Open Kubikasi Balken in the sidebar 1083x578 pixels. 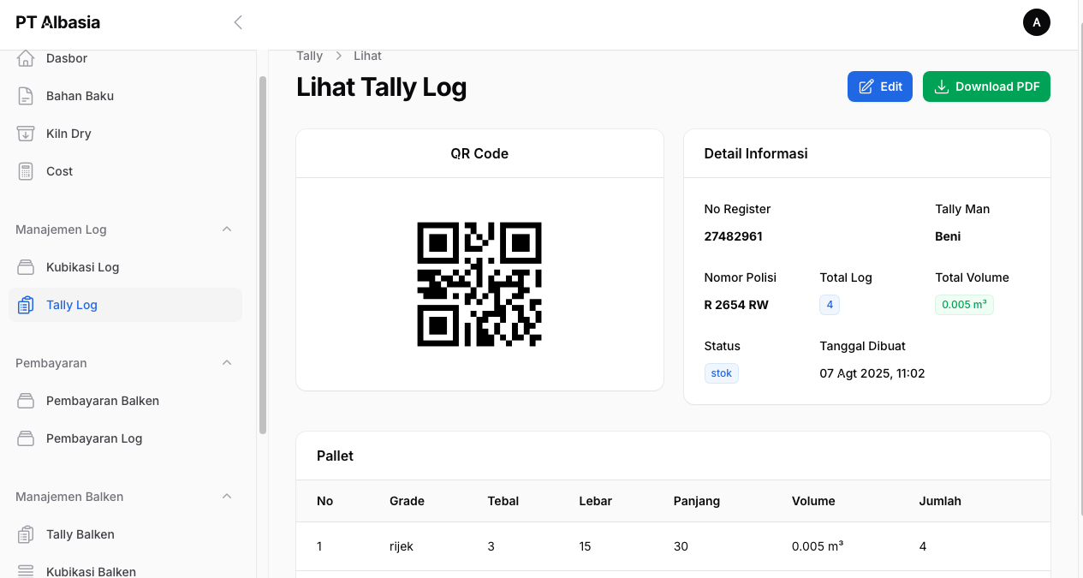[x=91, y=571]
